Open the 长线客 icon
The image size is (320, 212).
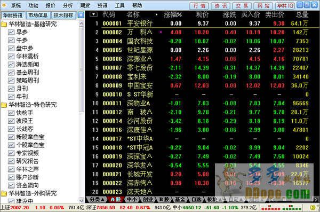[x=11, y=129]
